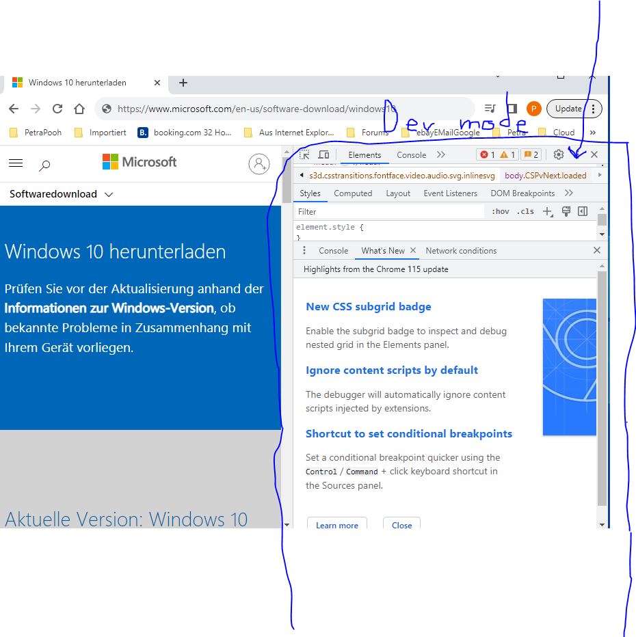Show more DevTools panels chevron

click(x=441, y=154)
